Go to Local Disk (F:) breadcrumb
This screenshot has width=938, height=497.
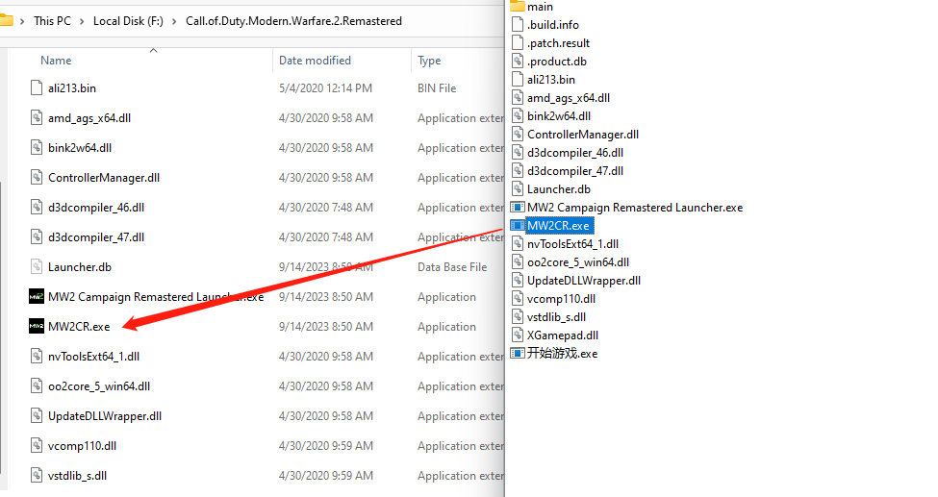[x=128, y=21]
